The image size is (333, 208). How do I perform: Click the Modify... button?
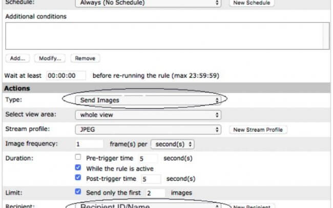click(50, 58)
